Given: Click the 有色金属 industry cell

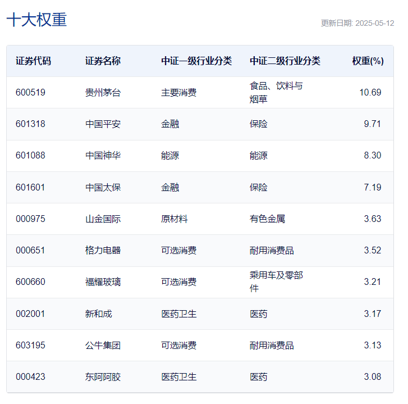Looking at the screenshot, I should (x=267, y=219).
